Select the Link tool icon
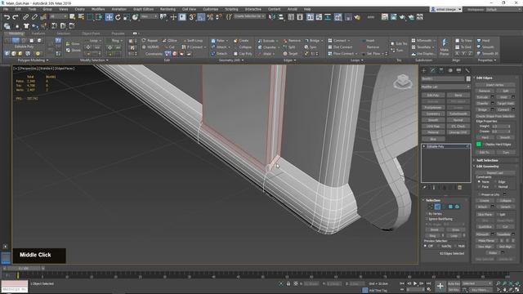 tap(25, 17)
